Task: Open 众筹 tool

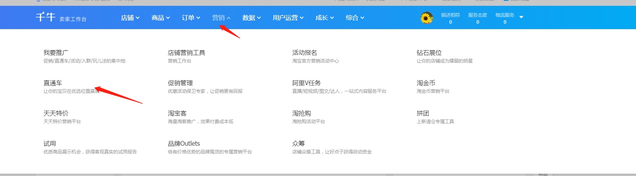Action: pyautogui.click(x=299, y=143)
